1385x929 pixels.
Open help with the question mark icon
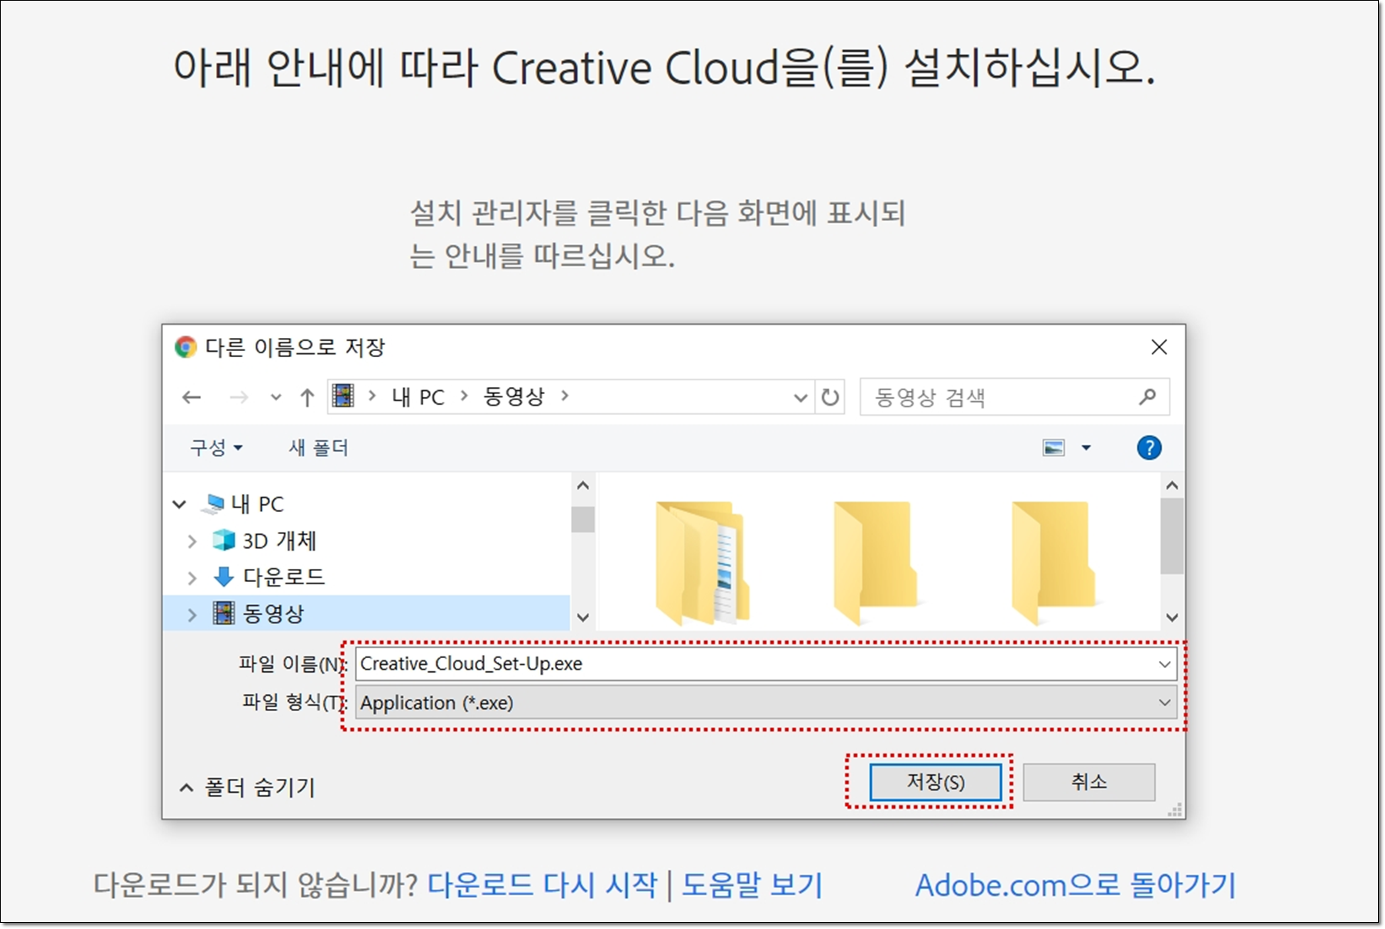[1149, 447]
